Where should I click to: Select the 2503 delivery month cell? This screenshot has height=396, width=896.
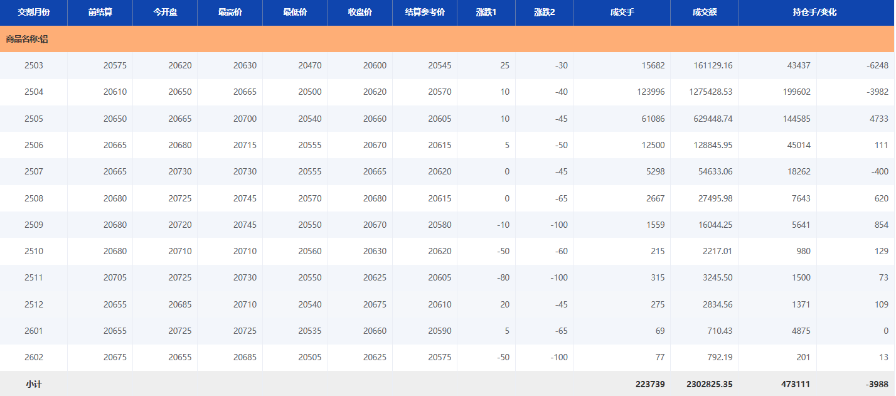click(34, 65)
